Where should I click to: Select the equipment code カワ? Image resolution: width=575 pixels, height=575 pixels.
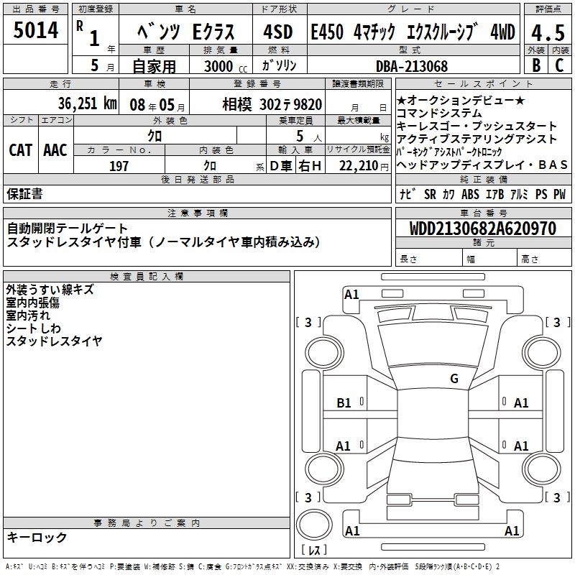pyautogui.click(x=448, y=194)
